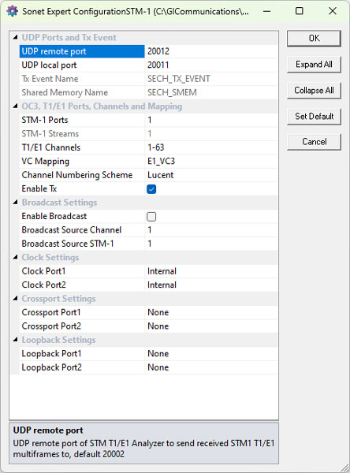
Task: Click OK to confirm the configuration
Action: (x=314, y=39)
